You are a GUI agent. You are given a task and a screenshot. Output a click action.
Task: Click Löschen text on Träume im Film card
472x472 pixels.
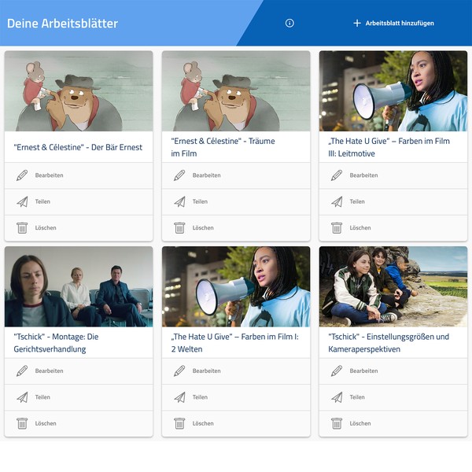pos(203,228)
